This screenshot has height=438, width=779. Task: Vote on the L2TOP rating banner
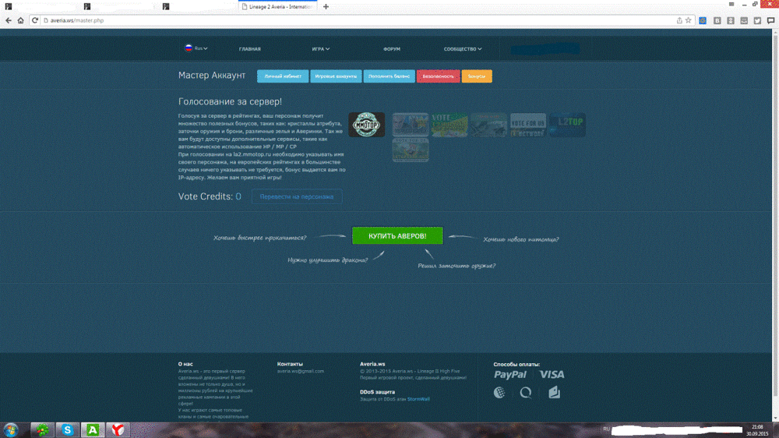(x=567, y=125)
